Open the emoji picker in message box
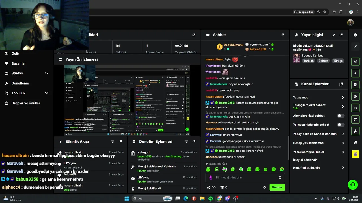362x203 pixels. [x=280, y=178]
